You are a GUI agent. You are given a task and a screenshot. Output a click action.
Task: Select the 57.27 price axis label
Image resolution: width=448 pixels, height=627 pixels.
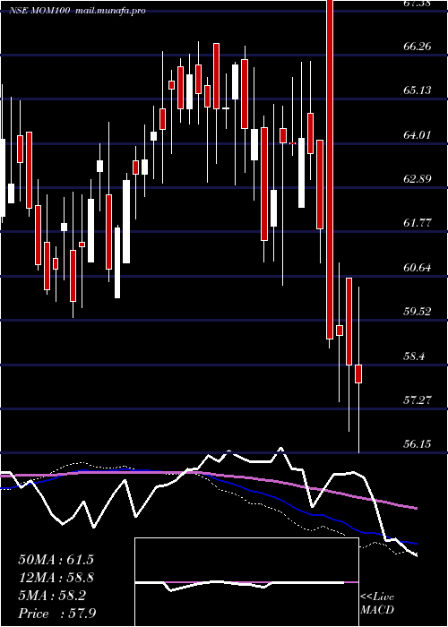(x=418, y=399)
